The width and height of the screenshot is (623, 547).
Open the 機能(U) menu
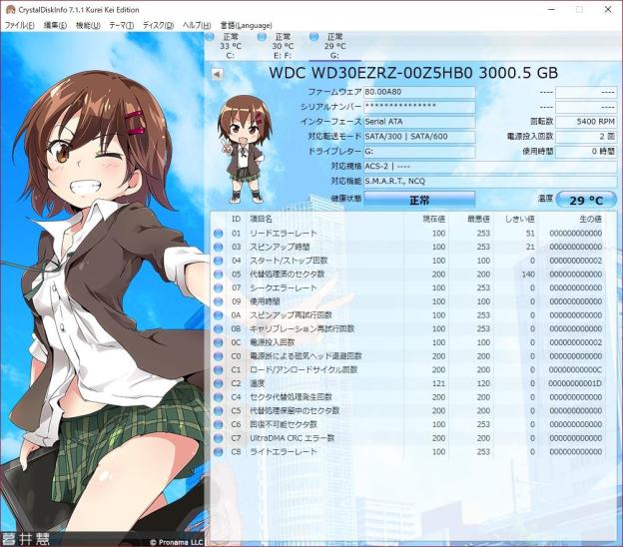pyautogui.click(x=88, y=25)
